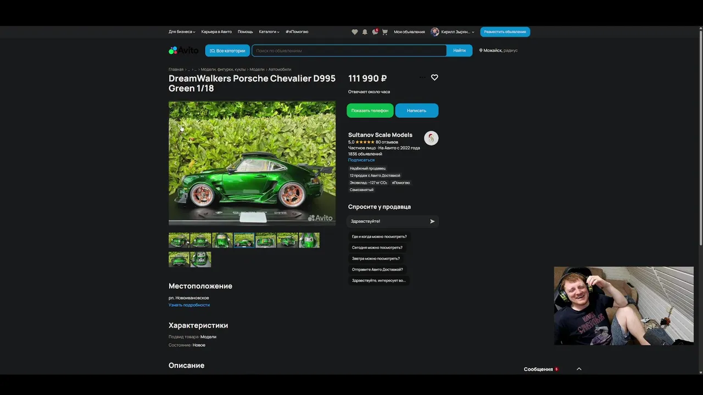Image resolution: width=703 pixels, height=395 pixels.
Task: Open the #яПомогаю menu item
Action: click(x=297, y=32)
